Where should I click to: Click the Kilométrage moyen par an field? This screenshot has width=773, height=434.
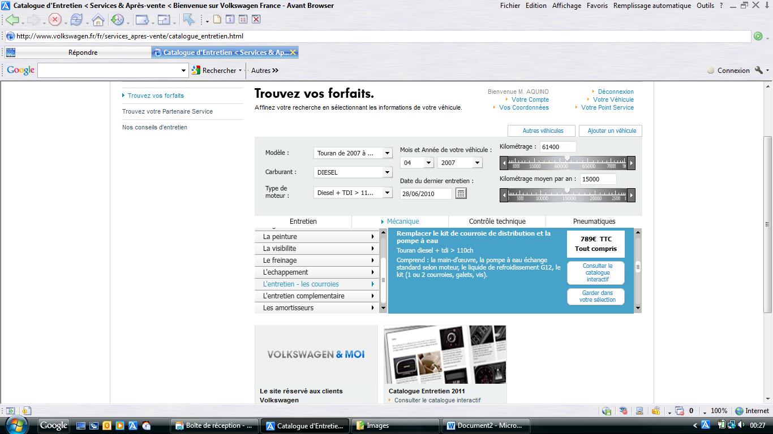coord(598,179)
